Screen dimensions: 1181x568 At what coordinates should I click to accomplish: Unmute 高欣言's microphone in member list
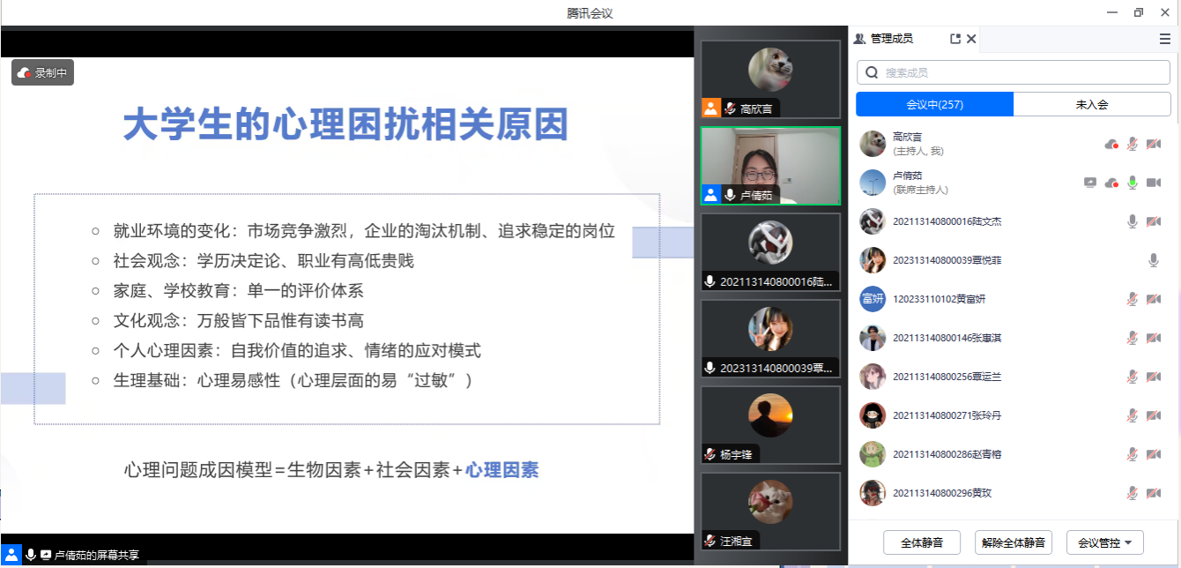[1133, 144]
